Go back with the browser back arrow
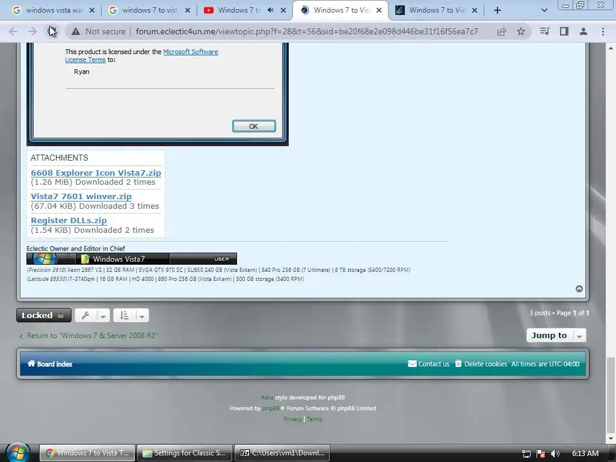Image resolution: width=616 pixels, height=462 pixels. point(13,31)
